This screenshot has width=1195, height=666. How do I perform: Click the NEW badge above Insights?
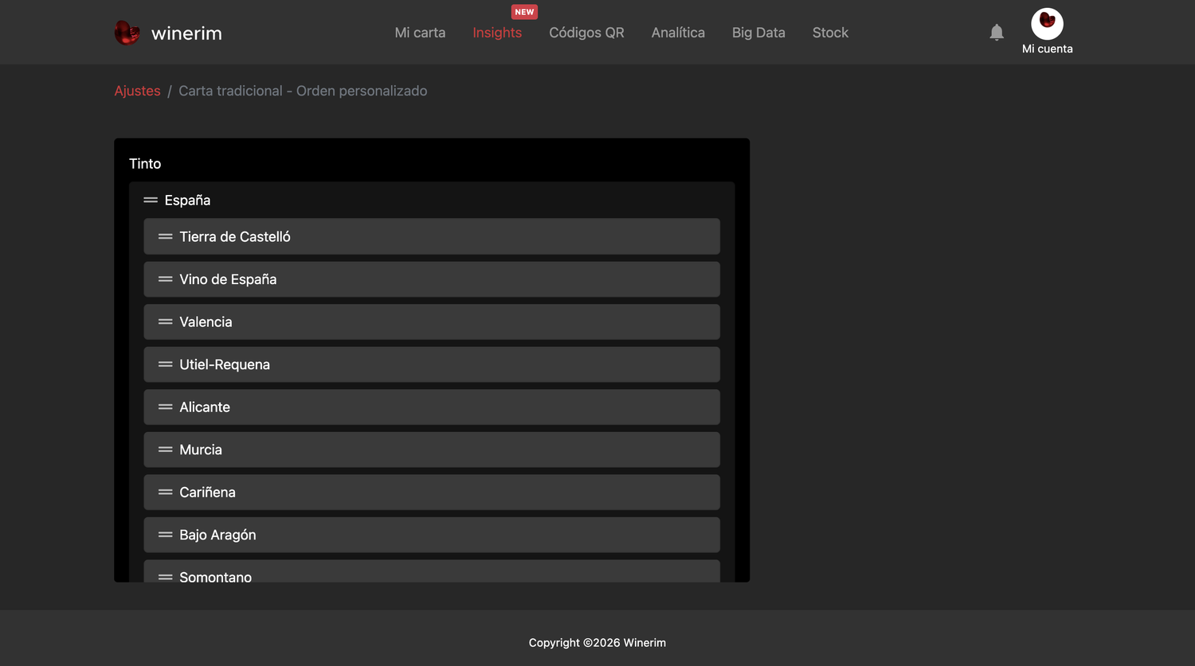point(524,12)
